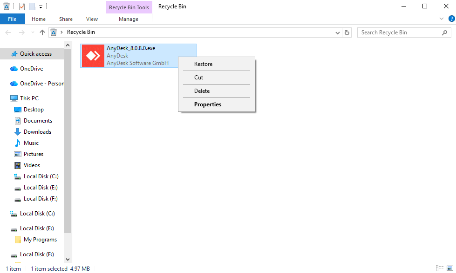
Task: Click the Recycle Bin Tools contextual tab header
Action: tap(129, 7)
